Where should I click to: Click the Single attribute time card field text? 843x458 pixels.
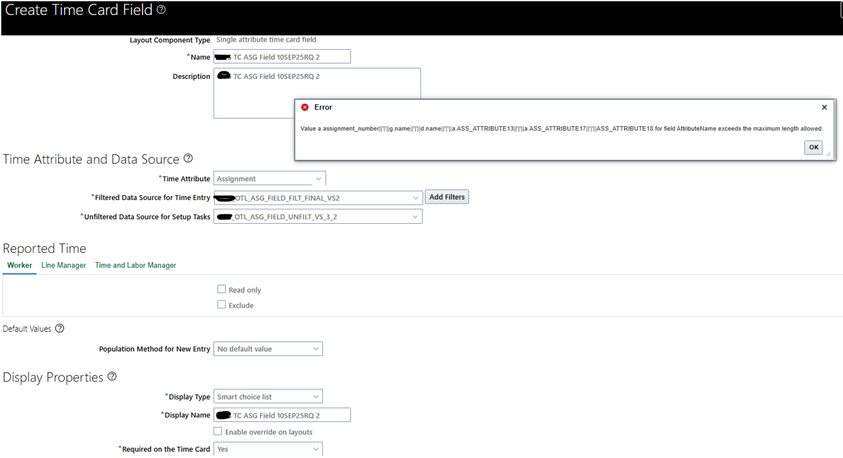pos(266,40)
